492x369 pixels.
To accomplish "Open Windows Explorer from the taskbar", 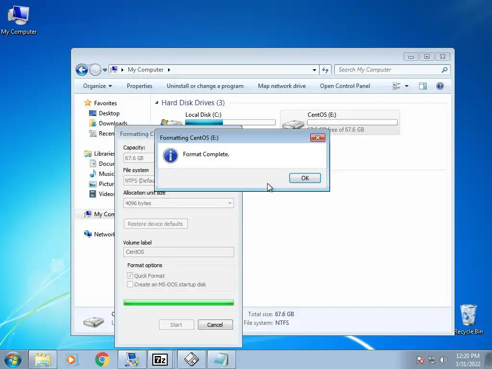I will (x=43, y=359).
